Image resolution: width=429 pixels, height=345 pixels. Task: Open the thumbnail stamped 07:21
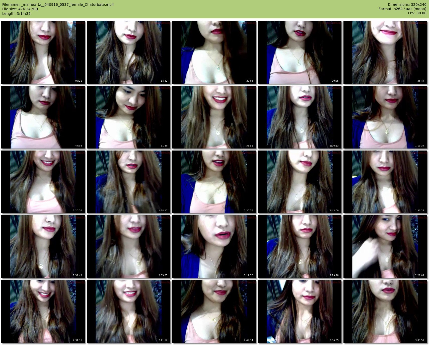(43, 52)
